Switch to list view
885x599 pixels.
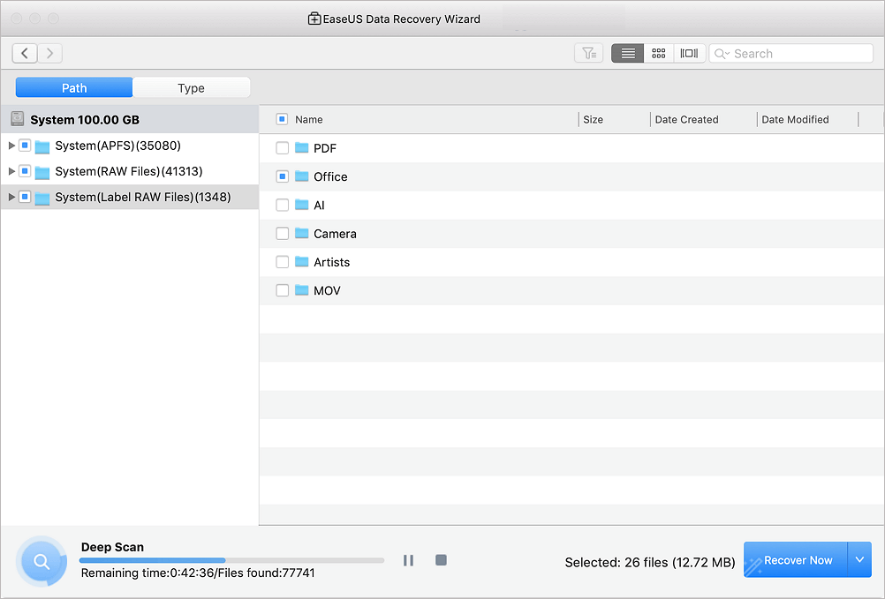point(628,54)
